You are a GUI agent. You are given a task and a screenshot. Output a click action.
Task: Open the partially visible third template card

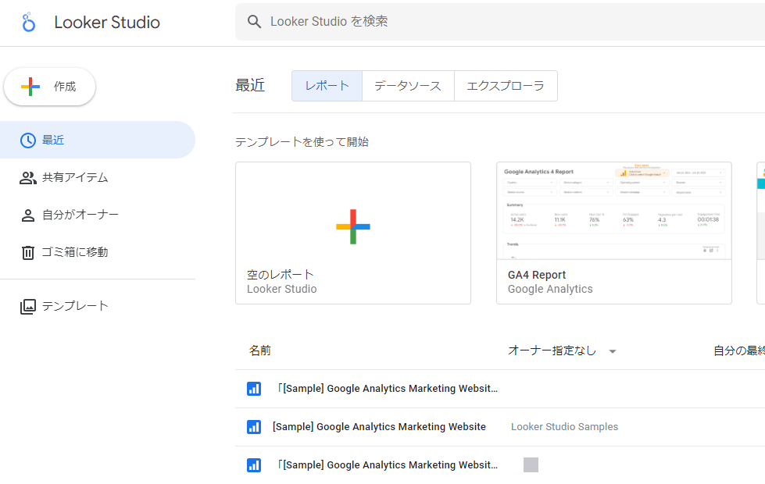(760, 233)
